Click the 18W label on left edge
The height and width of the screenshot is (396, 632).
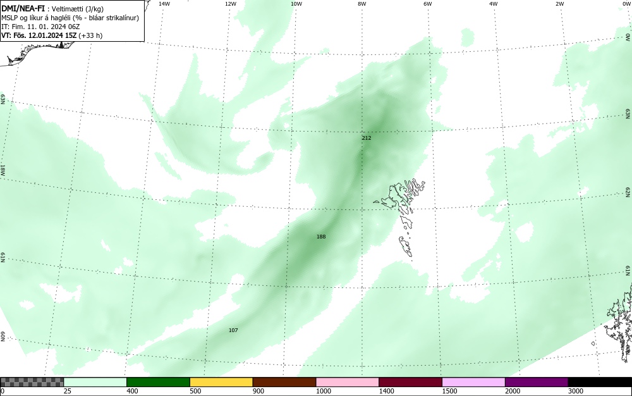3,170
